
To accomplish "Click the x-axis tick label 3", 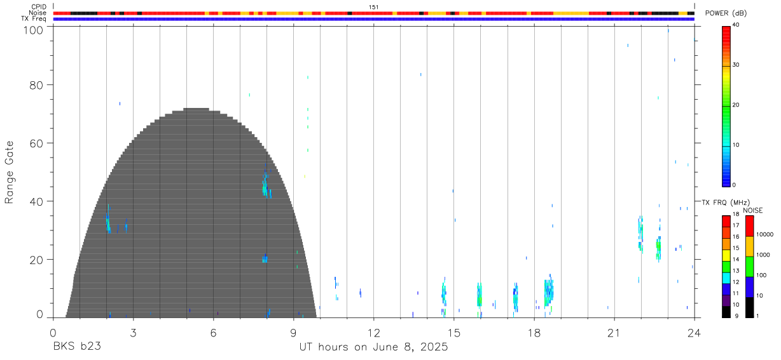I will 133,333.
